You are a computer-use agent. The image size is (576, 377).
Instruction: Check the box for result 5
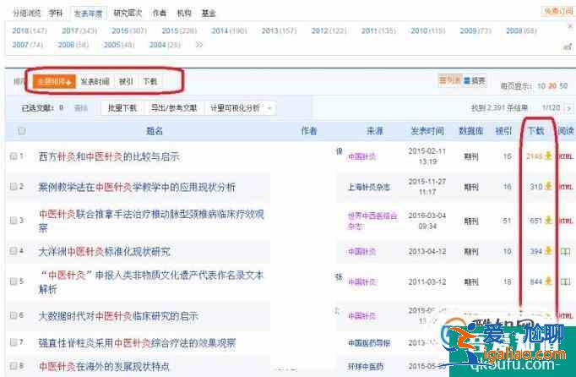[14, 281]
